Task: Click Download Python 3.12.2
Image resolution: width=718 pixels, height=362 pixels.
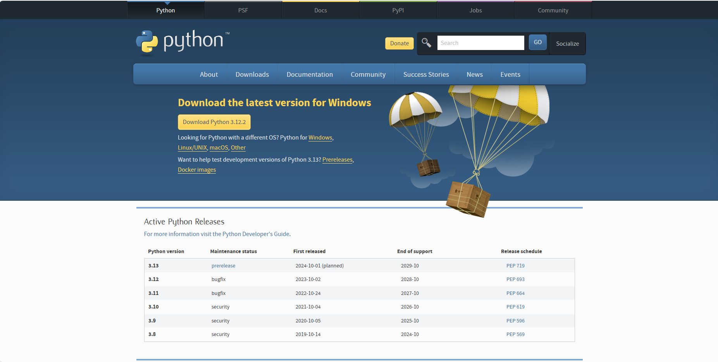Action: (214, 122)
